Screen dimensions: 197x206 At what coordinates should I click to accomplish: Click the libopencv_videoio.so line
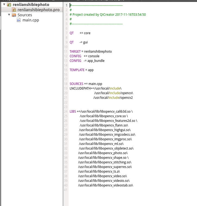coord(104,181)
